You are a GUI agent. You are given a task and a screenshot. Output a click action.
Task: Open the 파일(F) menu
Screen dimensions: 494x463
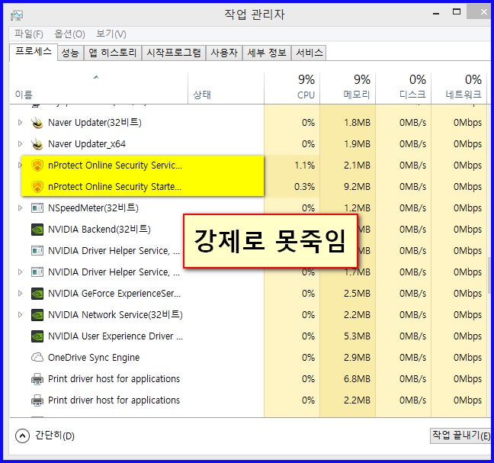29,34
